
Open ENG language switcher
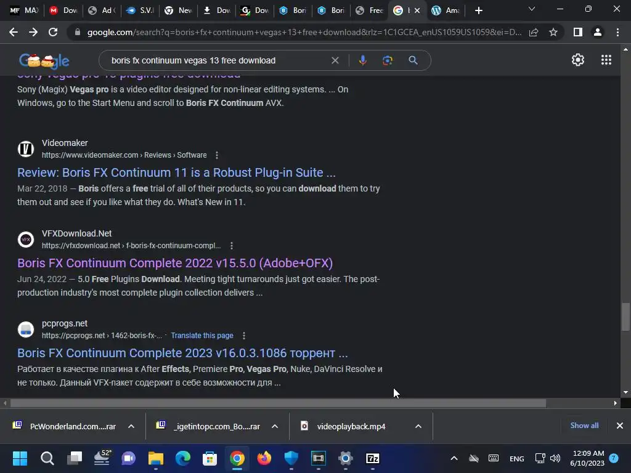517,458
